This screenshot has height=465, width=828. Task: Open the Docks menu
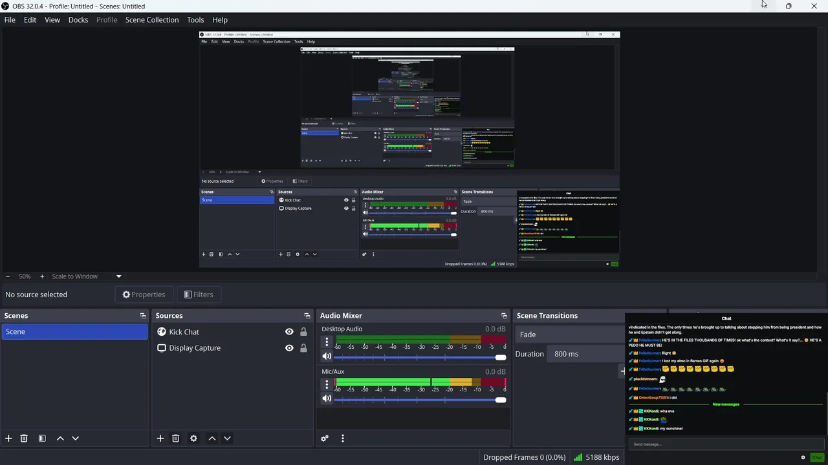[x=78, y=19]
